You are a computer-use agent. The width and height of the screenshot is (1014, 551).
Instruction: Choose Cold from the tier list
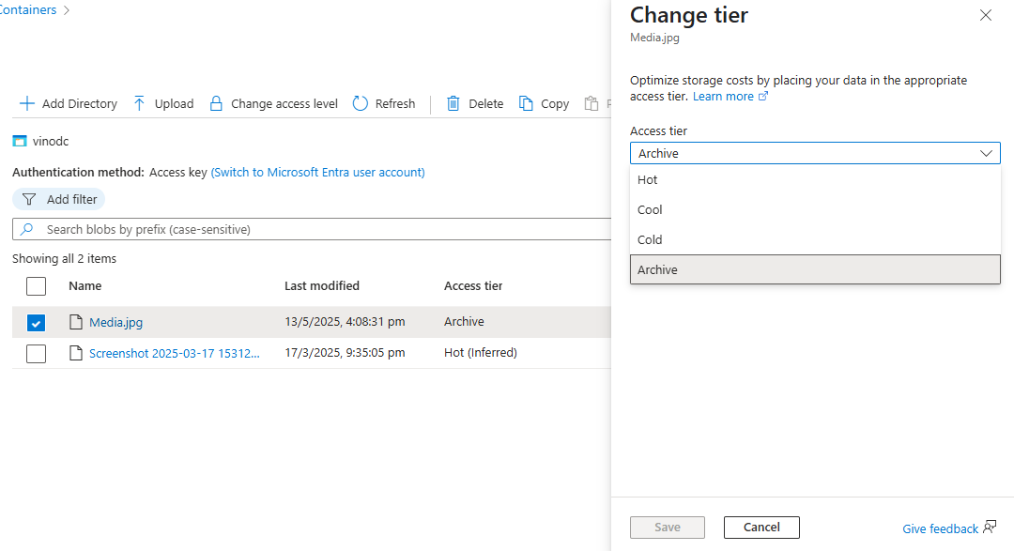pos(815,240)
